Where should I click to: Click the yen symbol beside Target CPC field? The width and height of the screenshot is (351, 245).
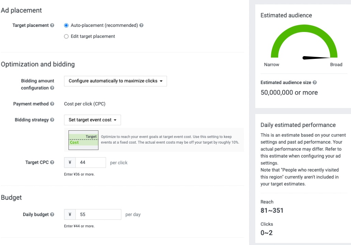70,163
